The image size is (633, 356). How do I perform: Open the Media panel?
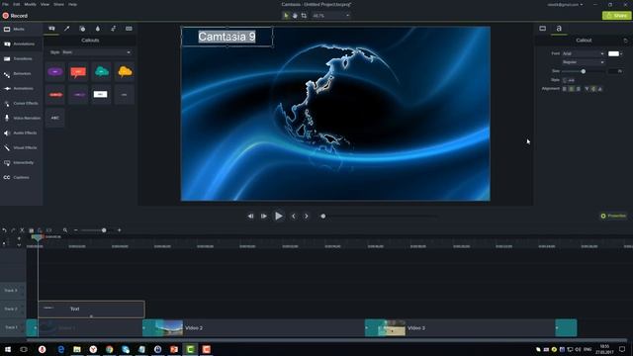click(21, 29)
